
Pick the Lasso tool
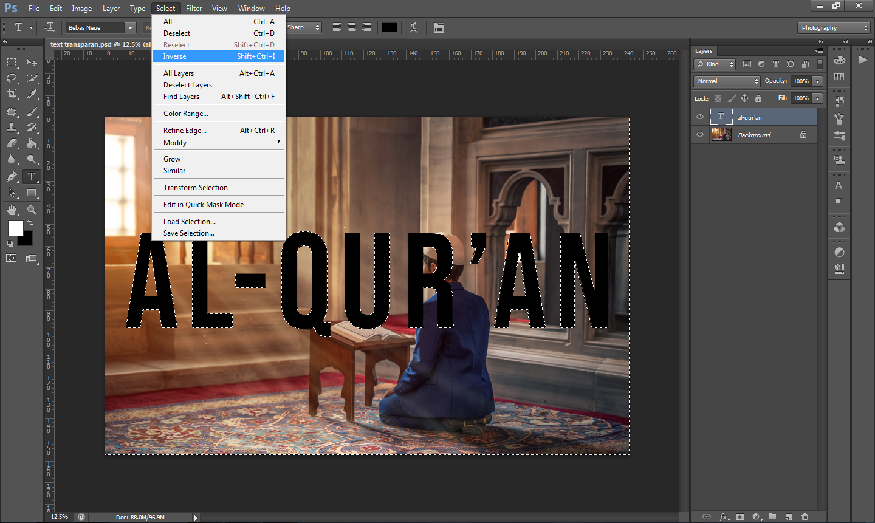click(x=12, y=78)
